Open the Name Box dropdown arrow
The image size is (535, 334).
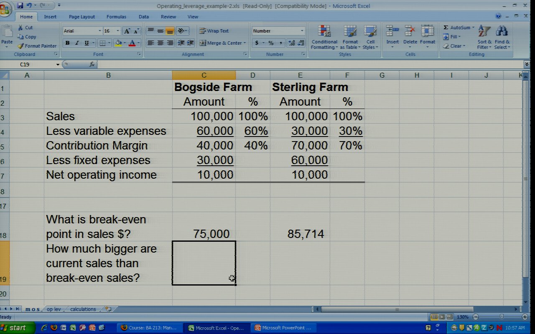(x=58, y=65)
